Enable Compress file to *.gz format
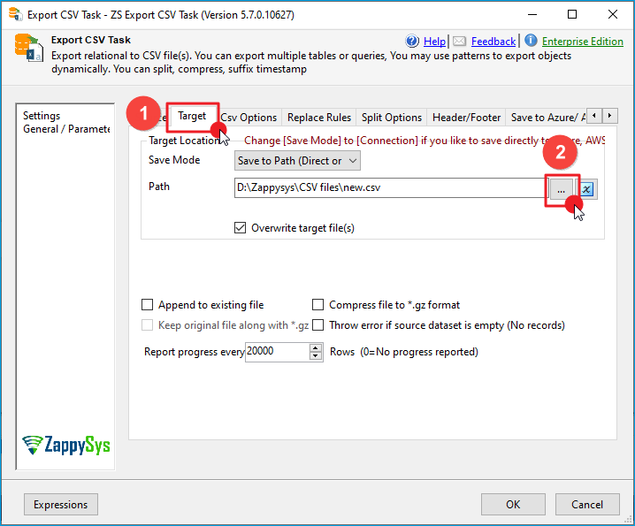Image resolution: width=635 pixels, height=526 pixels. [318, 305]
